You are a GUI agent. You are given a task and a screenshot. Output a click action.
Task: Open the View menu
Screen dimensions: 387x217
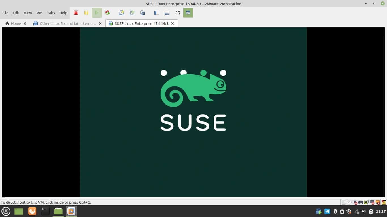28,13
